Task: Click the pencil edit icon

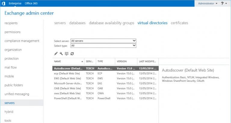Action: (x=56, y=54)
